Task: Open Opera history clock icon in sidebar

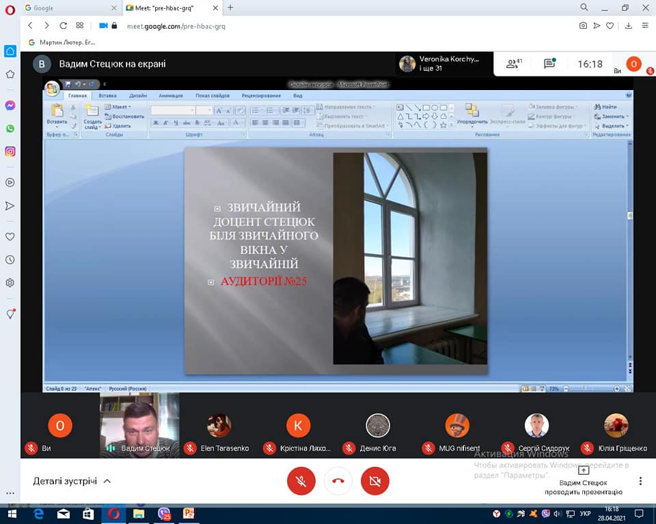Action: 10,260
